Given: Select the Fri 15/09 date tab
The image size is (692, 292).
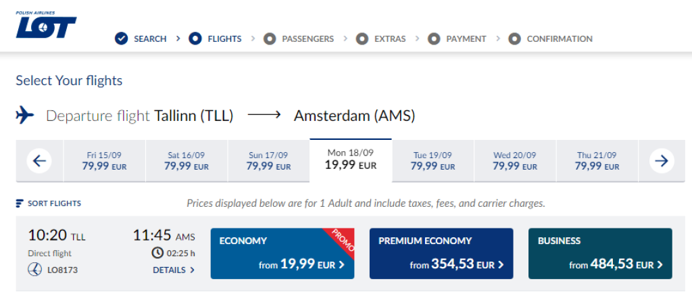Looking at the screenshot, I should 104,161.
